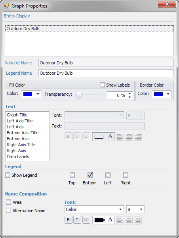This screenshot has width=179, height=238.
Task: Enable the Show Labels checkbox
Action: 102,85
